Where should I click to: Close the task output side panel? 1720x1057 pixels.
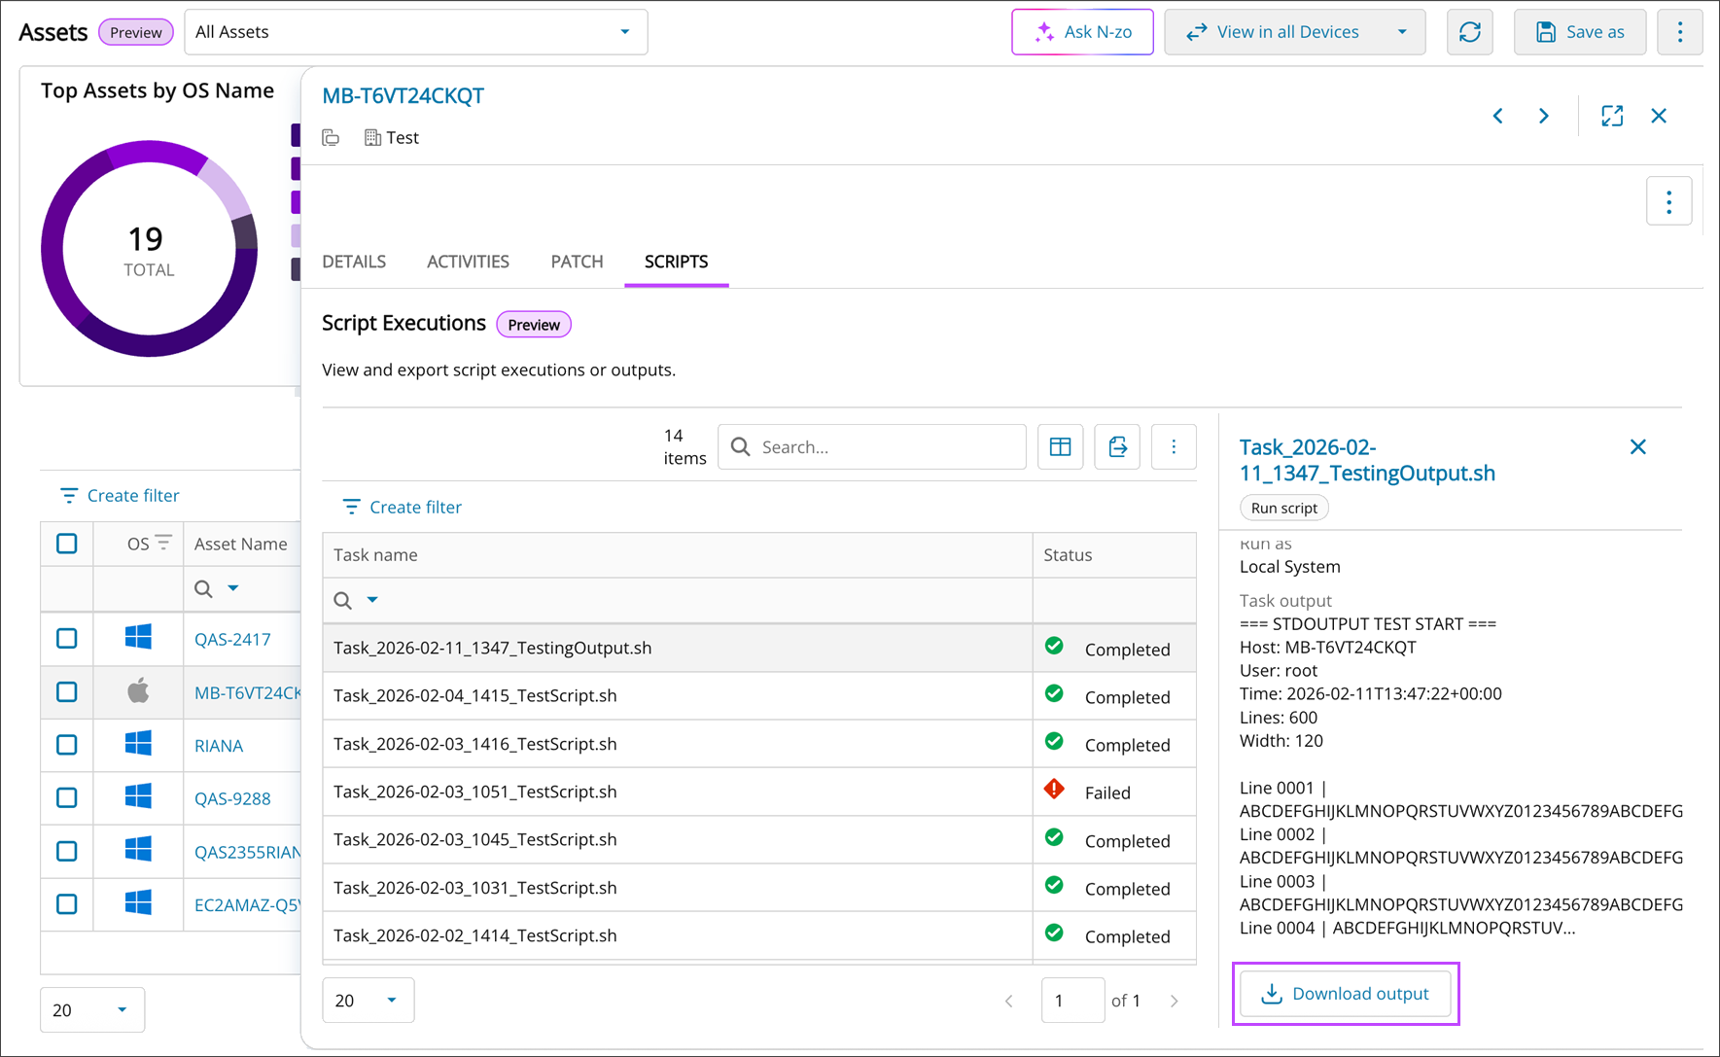(1637, 447)
